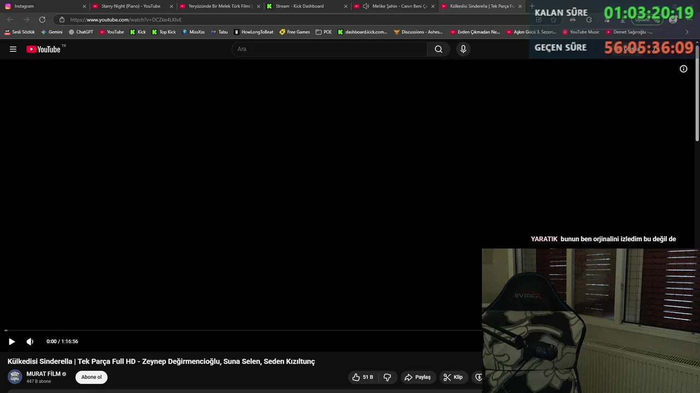Show more bookmarks with the chevron
Image resolution: width=700 pixels, height=393 pixels.
(687, 32)
